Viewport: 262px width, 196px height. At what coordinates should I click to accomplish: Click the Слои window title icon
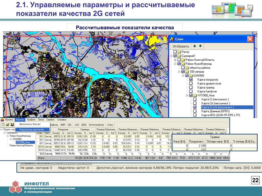coord(172,39)
